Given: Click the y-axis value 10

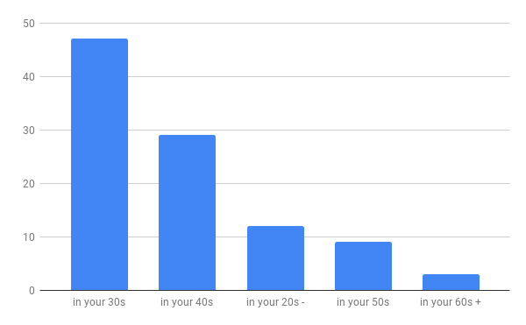Looking at the screenshot, I should [29, 237].
